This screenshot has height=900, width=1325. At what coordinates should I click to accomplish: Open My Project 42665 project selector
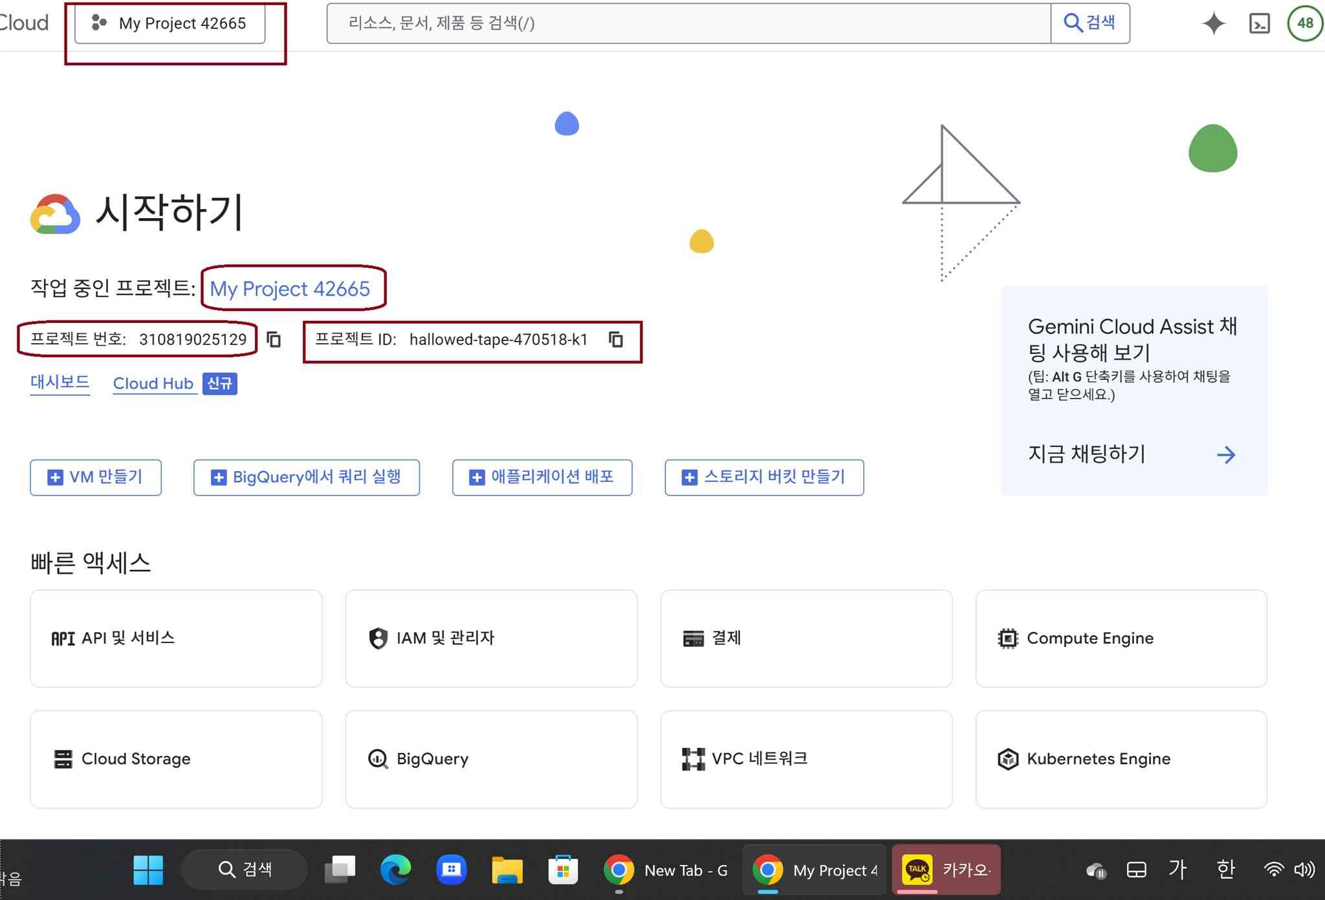(x=170, y=24)
